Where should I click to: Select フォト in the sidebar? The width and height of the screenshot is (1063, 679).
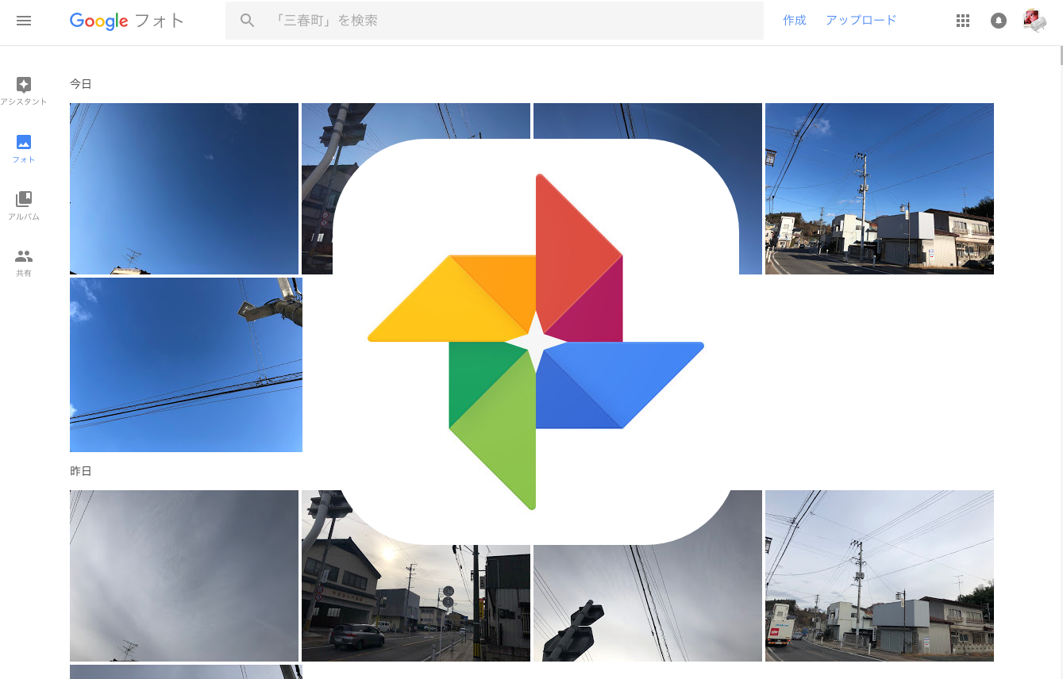tap(24, 148)
